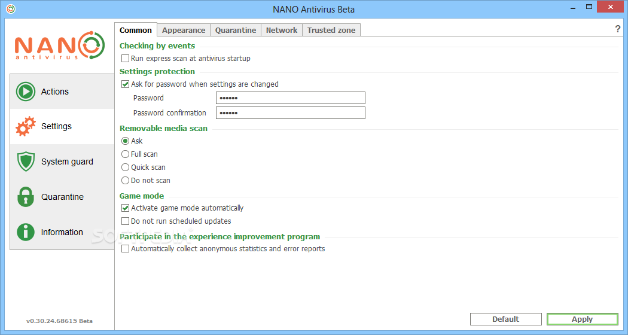
Task: Click the Password confirmation field
Action: [x=290, y=112]
